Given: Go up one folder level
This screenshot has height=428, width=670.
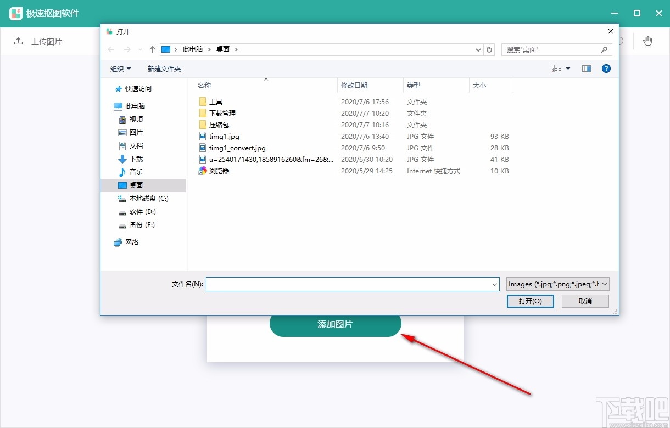Looking at the screenshot, I should coord(153,49).
